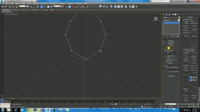Open the Create command panel tab

[x=163, y=15]
